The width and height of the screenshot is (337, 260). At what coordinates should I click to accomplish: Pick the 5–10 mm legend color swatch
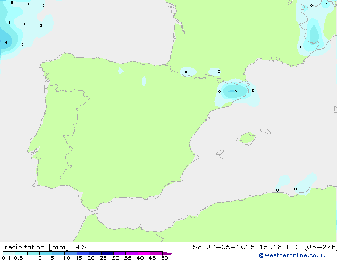[x=58, y=253]
